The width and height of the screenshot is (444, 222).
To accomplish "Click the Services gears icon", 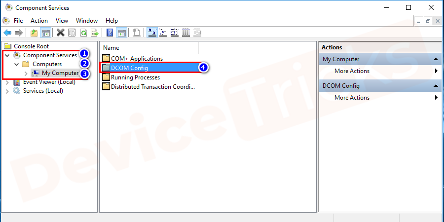I will point(17,91).
